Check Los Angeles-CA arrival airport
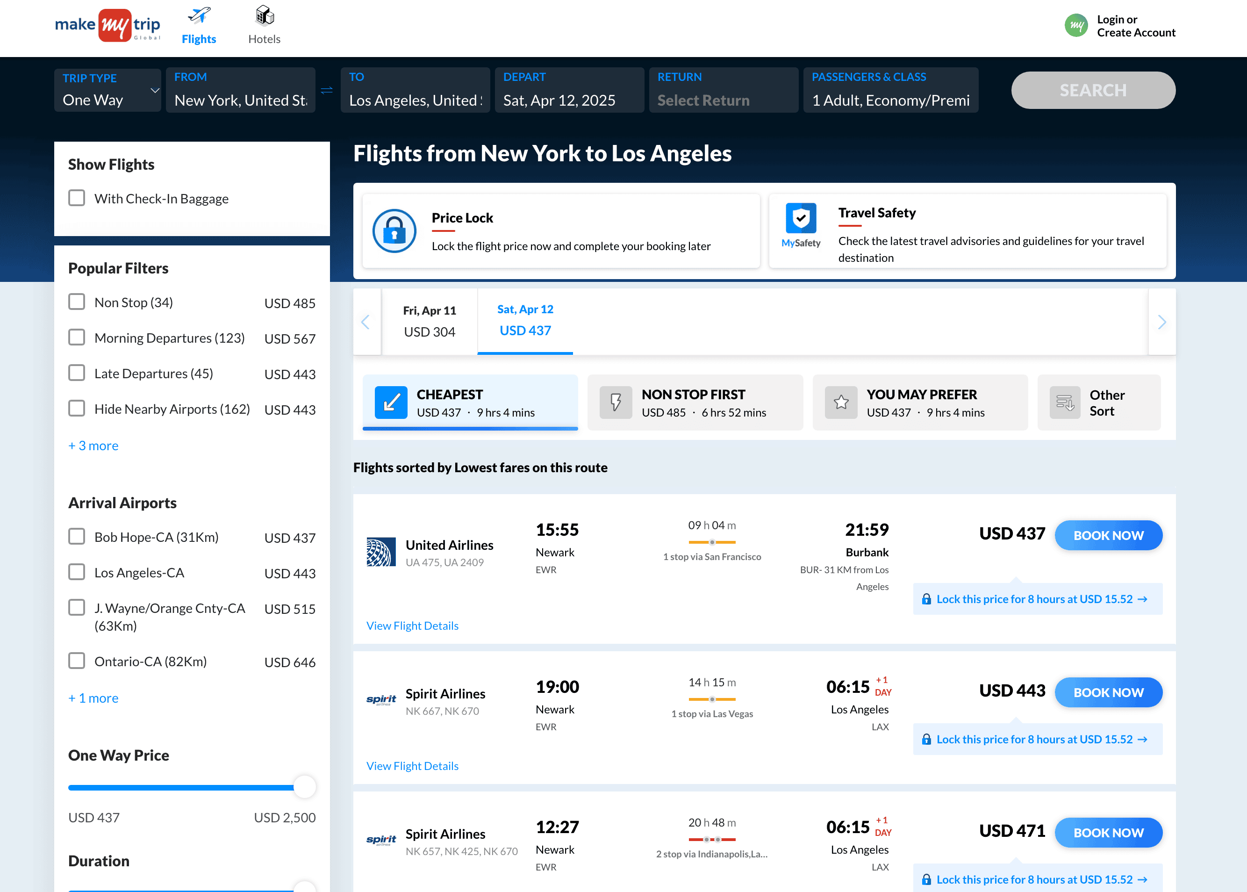 click(x=77, y=572)
